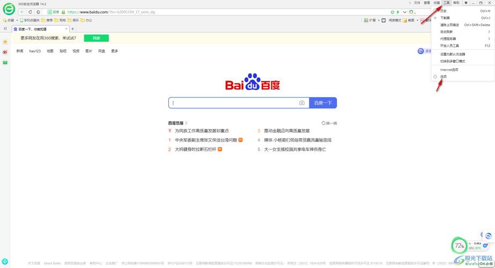
Task: Click into the Baidu search input box
Action: [233, 103]
